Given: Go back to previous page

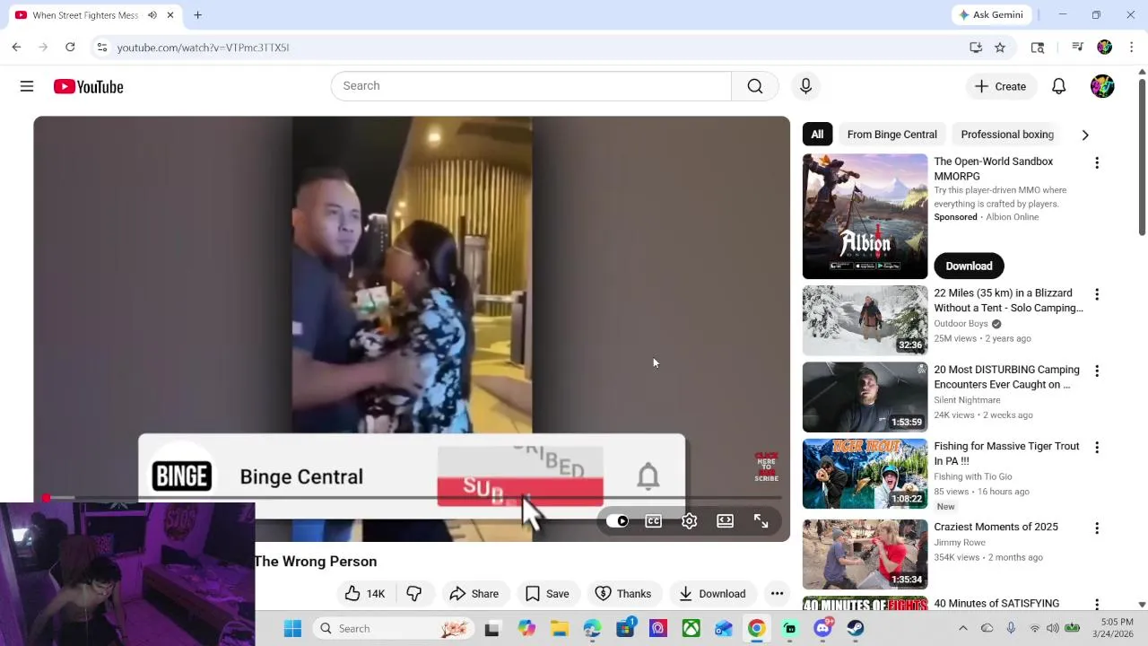Looking at the screenshot, I should [16, 48].
